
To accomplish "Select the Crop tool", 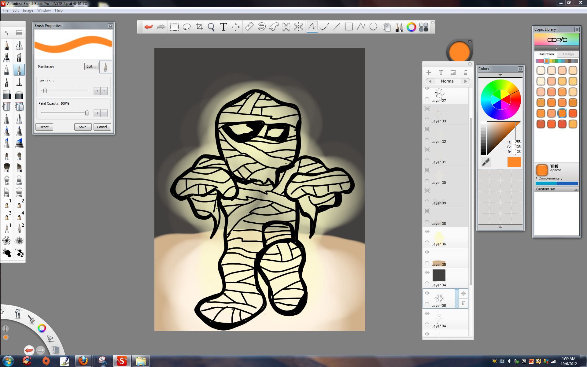I will coord(199,27).
